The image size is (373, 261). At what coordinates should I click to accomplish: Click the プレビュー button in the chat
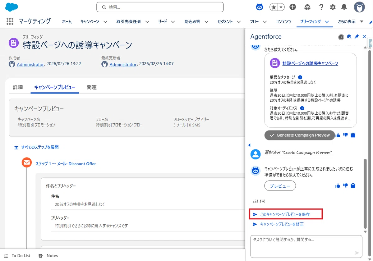(280, 186)
